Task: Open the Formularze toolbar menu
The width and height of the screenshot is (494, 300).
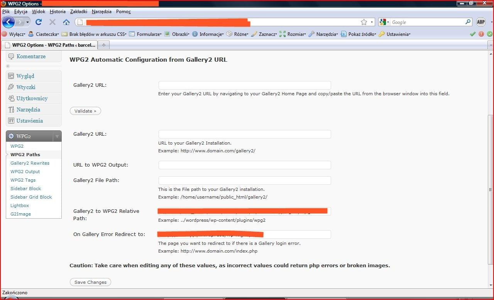Action: [145, 34]
